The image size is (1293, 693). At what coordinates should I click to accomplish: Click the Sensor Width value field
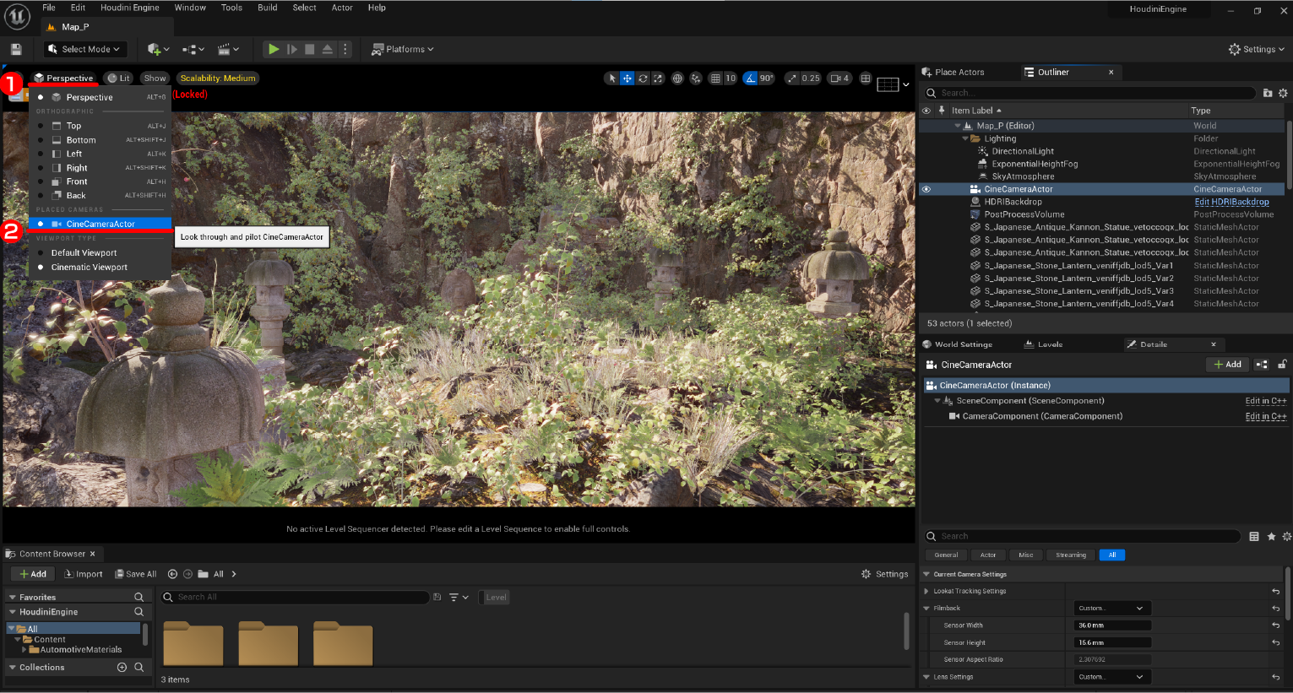pos(1111,625)
